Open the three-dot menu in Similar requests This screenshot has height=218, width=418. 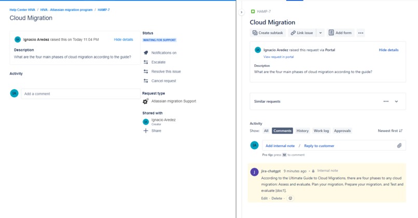point(386,101)
